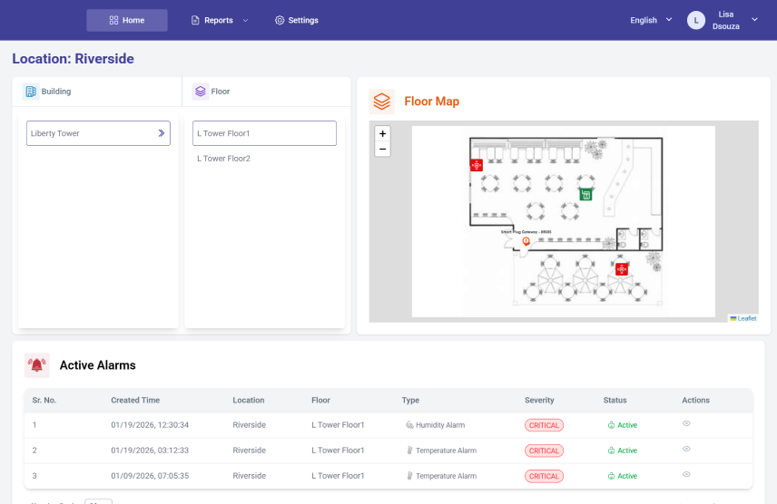Click the Floor Map layers icon

coord(382,102)
